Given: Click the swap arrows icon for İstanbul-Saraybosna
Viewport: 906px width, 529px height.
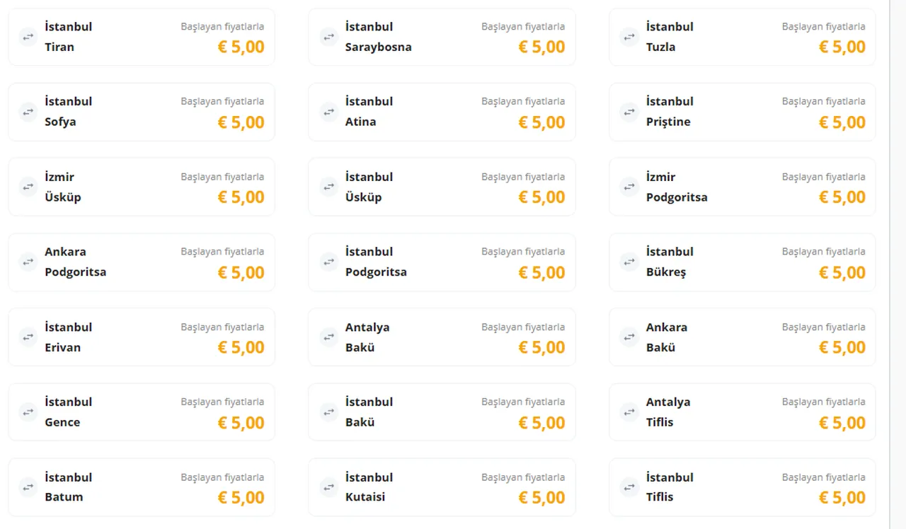Looking at the screenshot, I should [328, 37].
